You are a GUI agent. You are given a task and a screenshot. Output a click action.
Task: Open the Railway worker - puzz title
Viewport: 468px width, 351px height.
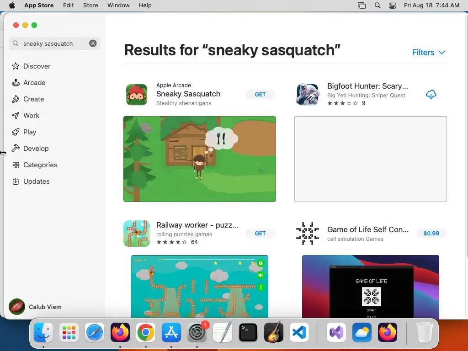tap(197, 225)
